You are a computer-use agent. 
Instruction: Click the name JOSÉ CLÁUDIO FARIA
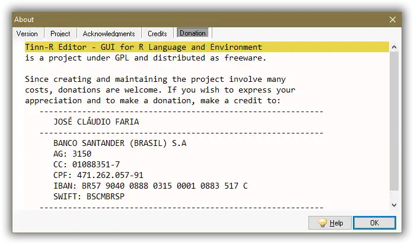coord(96,122)
